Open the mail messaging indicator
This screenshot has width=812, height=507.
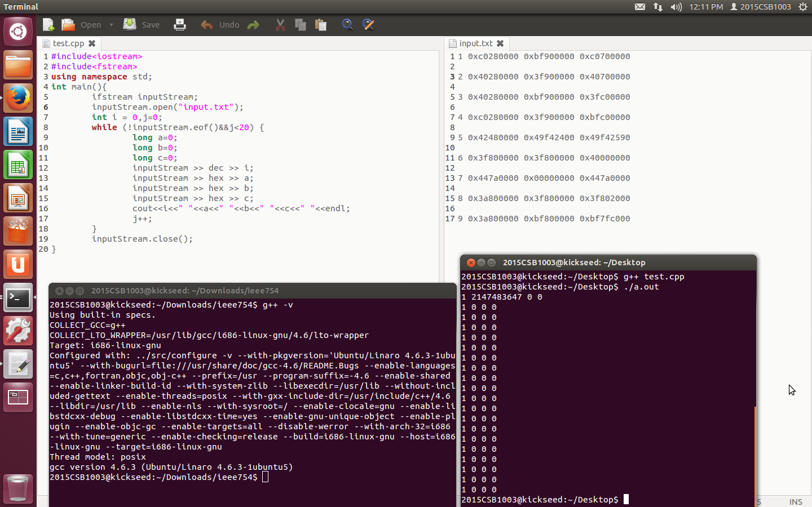point(640,7)
